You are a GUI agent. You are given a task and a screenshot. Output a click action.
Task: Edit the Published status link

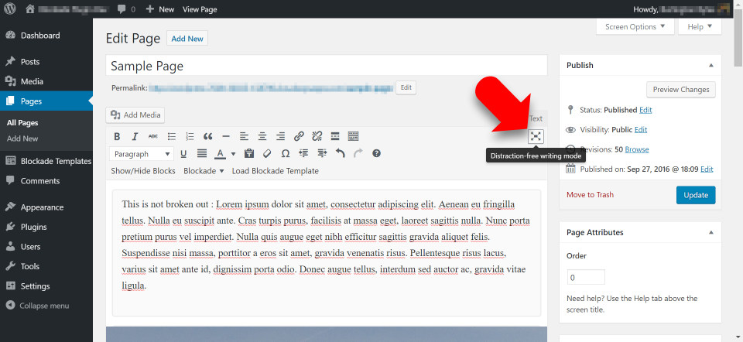[645, 110]
